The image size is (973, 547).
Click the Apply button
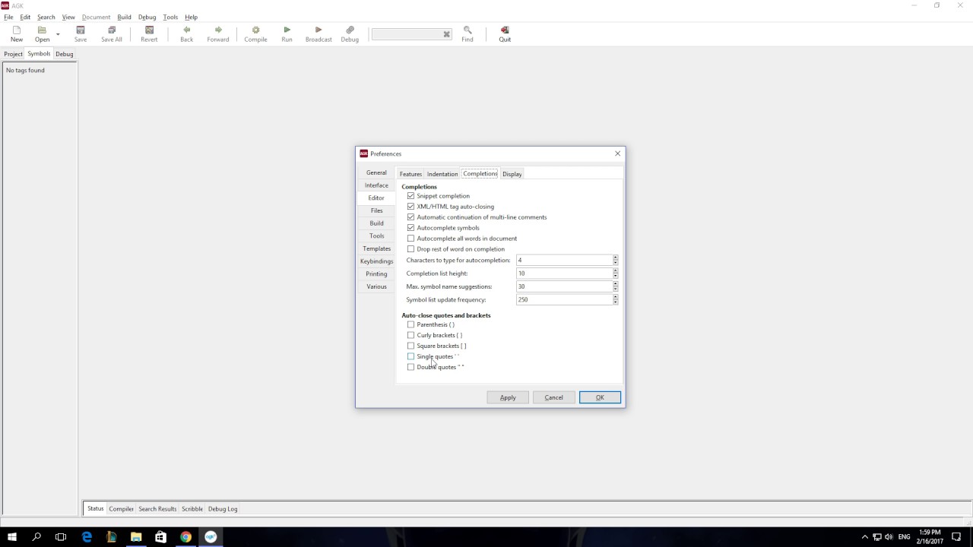pos(508,397)
